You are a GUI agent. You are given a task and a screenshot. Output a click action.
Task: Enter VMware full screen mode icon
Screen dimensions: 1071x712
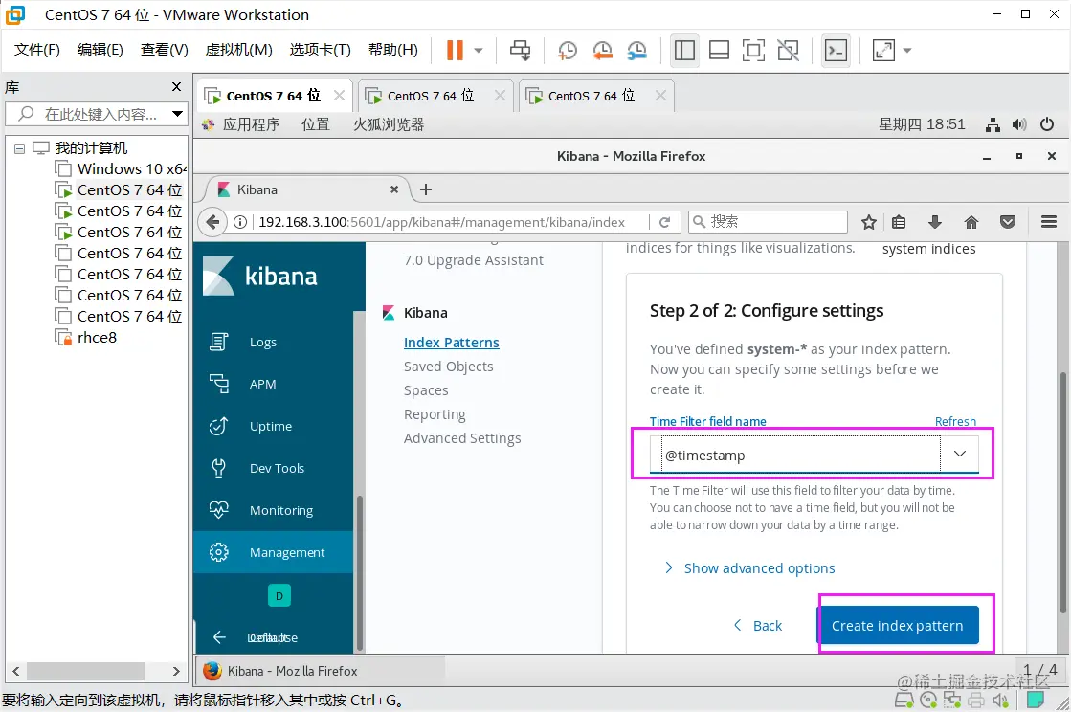click(753, 50)
